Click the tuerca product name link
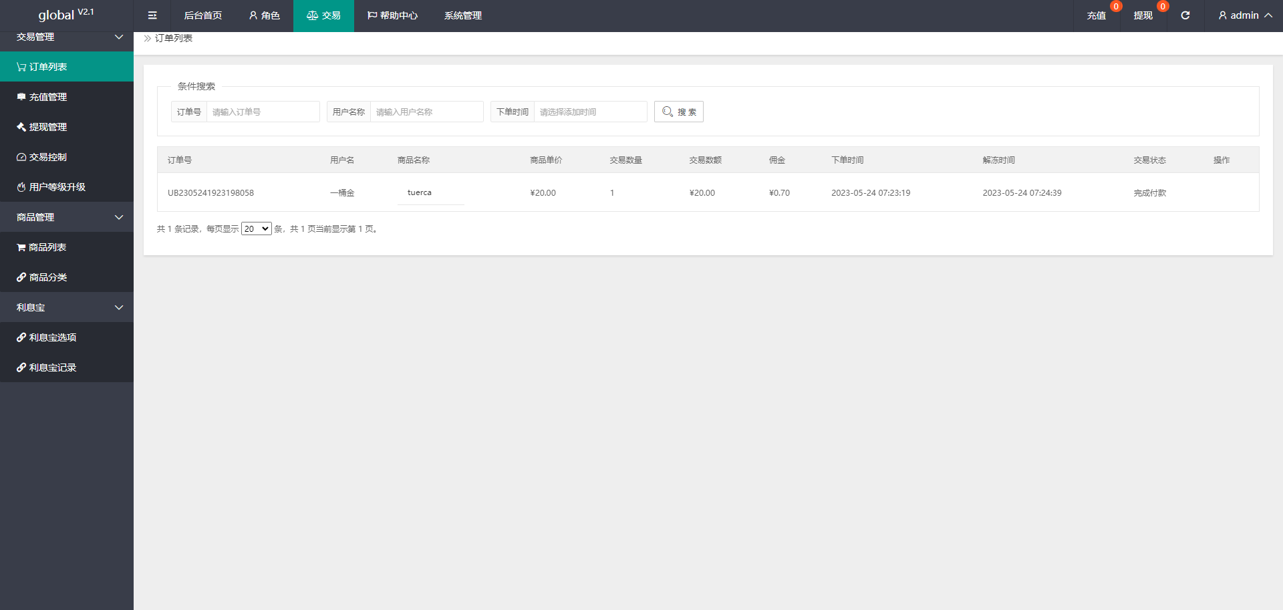This screenshot has width=1283, height=610. tap(420, 192)
